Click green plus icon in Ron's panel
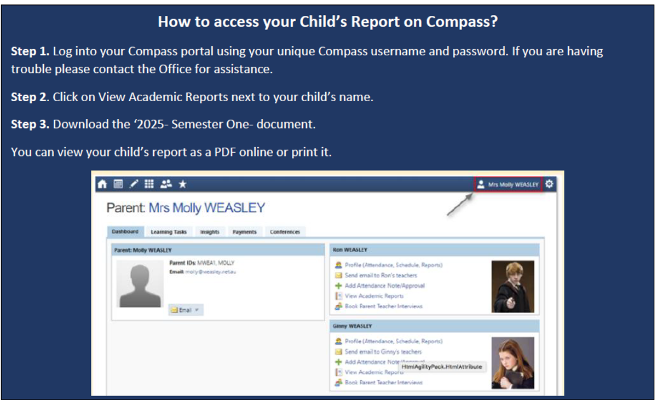 pos(338,286)
